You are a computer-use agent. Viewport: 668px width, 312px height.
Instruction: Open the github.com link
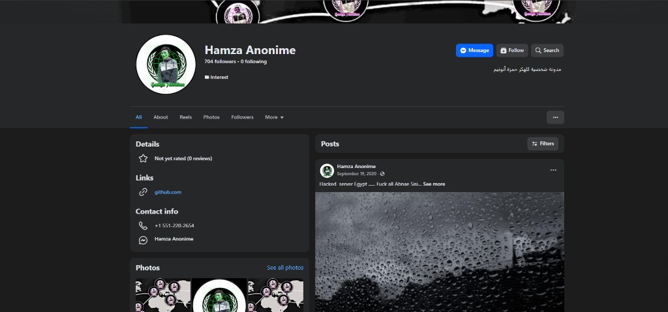coord(168,192)
